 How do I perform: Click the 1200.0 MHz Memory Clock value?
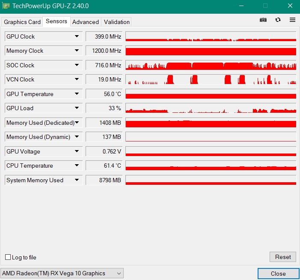[104, 51]
